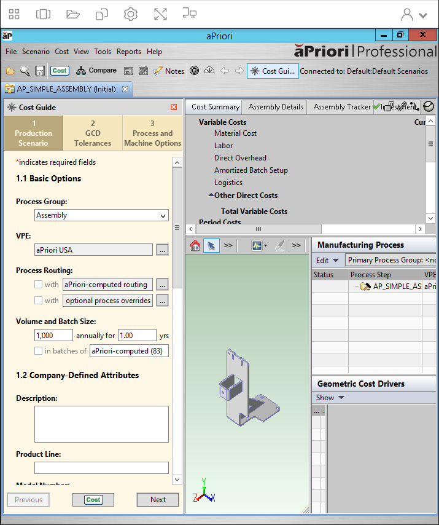Expand first viewer toolbar overflow chevrons

point(228,245)
